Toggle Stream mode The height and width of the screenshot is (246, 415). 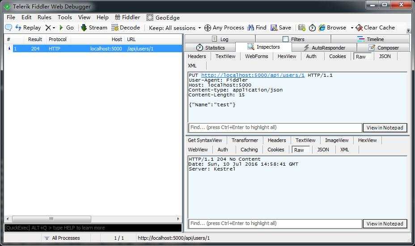tap(94, 28)
